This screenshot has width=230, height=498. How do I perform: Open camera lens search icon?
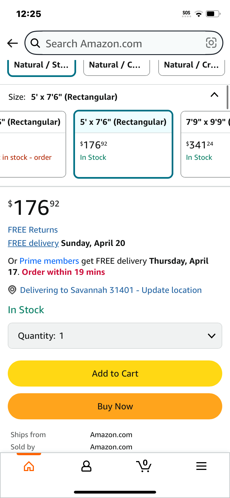[211, 43]
